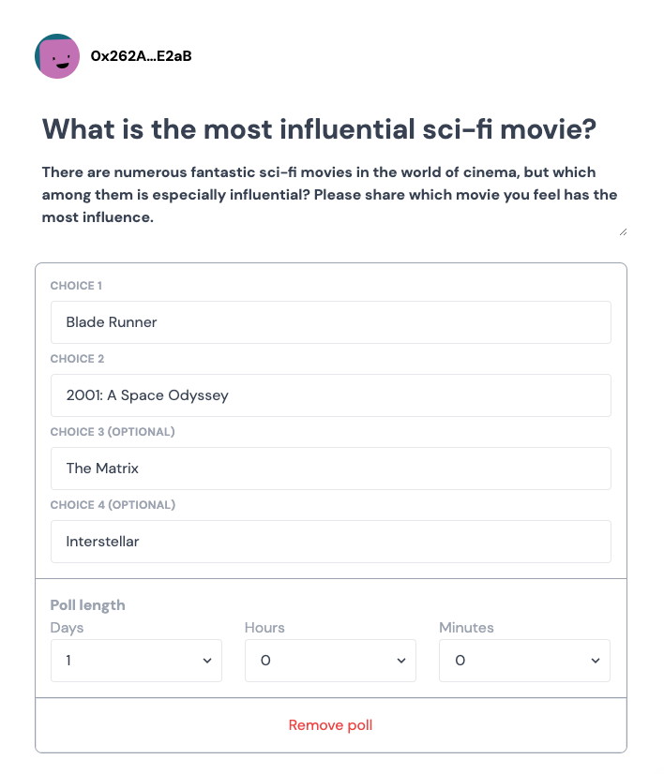Click the Choice 3 (Optional) label
664x774 pixels.
(x=113, y=432)
